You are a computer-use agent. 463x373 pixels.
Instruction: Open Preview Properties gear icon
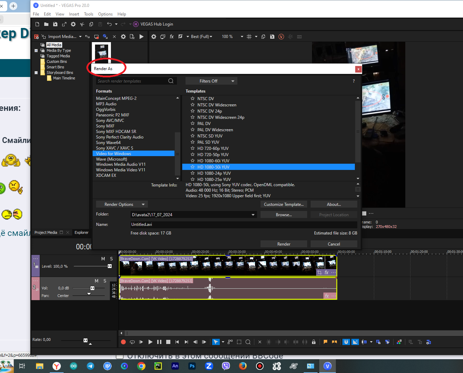(x=154, y=37)
